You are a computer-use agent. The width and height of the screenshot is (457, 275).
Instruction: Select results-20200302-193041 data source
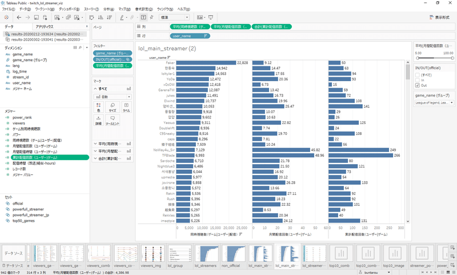point(46,39)
